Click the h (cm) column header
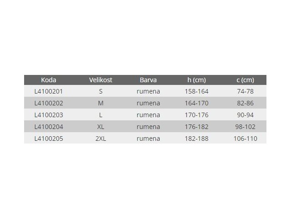The height and width of the screenshot is (218, 291). click(x=196, y=80)
